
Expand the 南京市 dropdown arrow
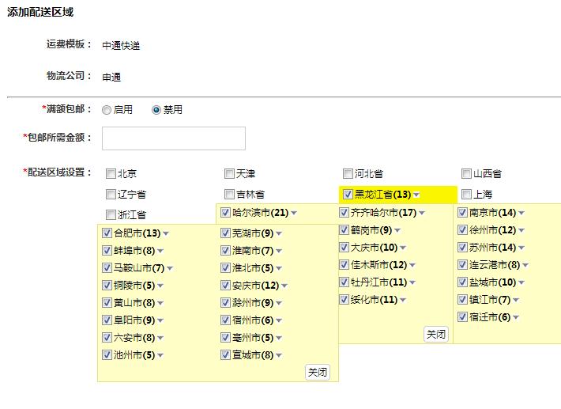point(521,214)
